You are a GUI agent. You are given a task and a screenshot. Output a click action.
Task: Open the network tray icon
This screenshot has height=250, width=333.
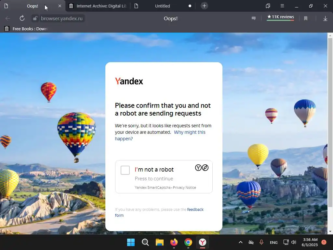point(286,242)
